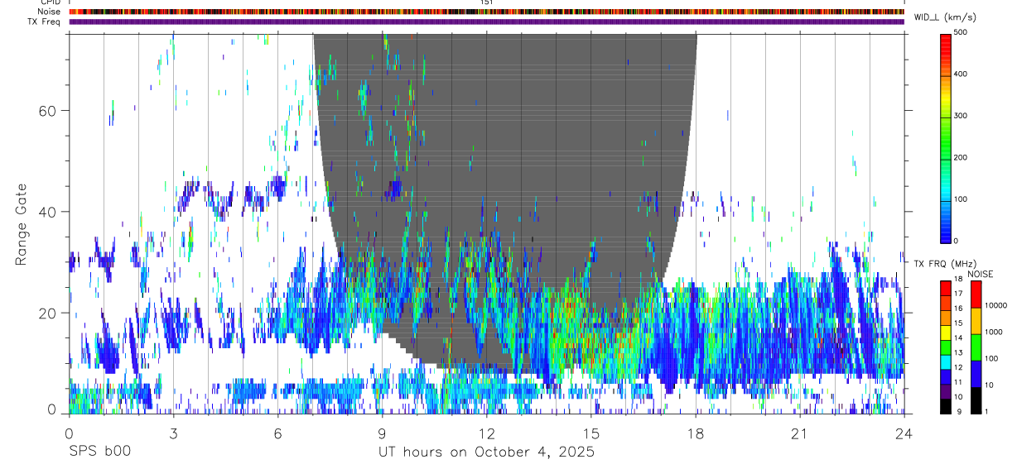The height and width of the screenshot is (469, 1017).
Task: Click the multicolored Noise strip above the plot
Action: 486,12
